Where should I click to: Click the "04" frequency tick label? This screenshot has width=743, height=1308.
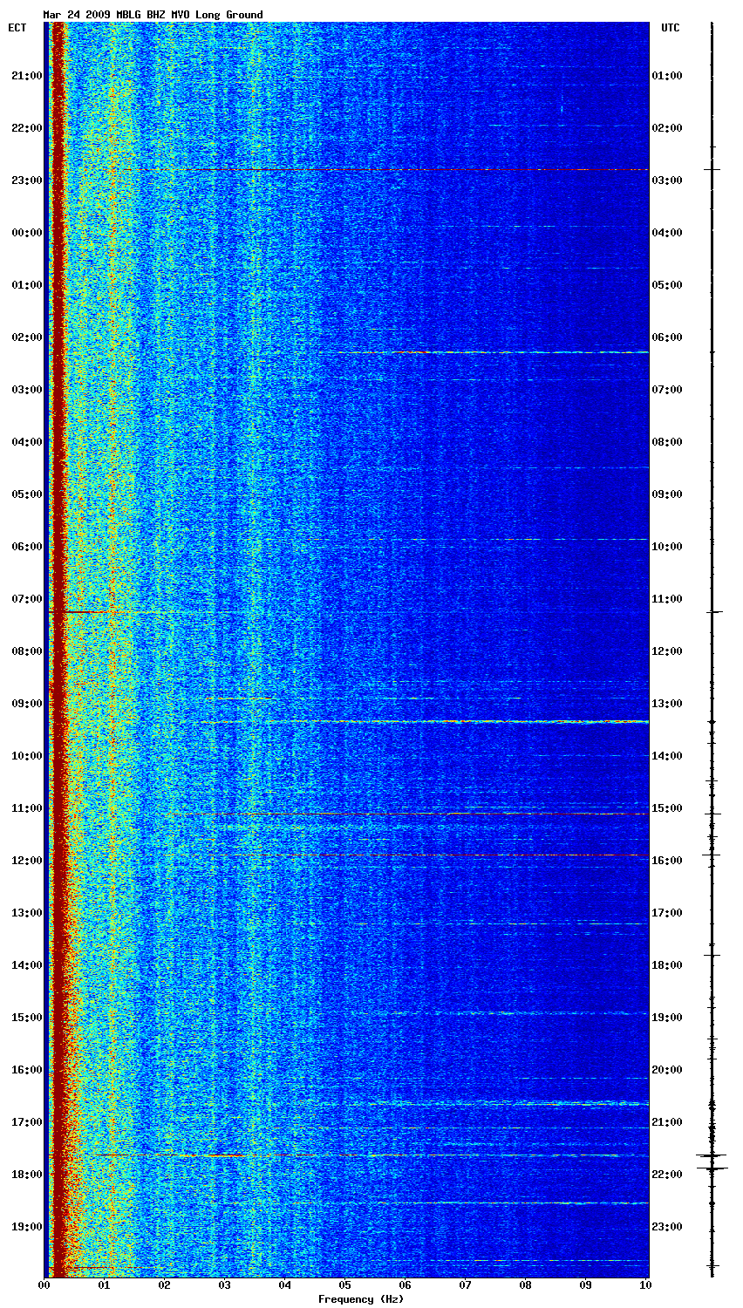(284, 1285)
